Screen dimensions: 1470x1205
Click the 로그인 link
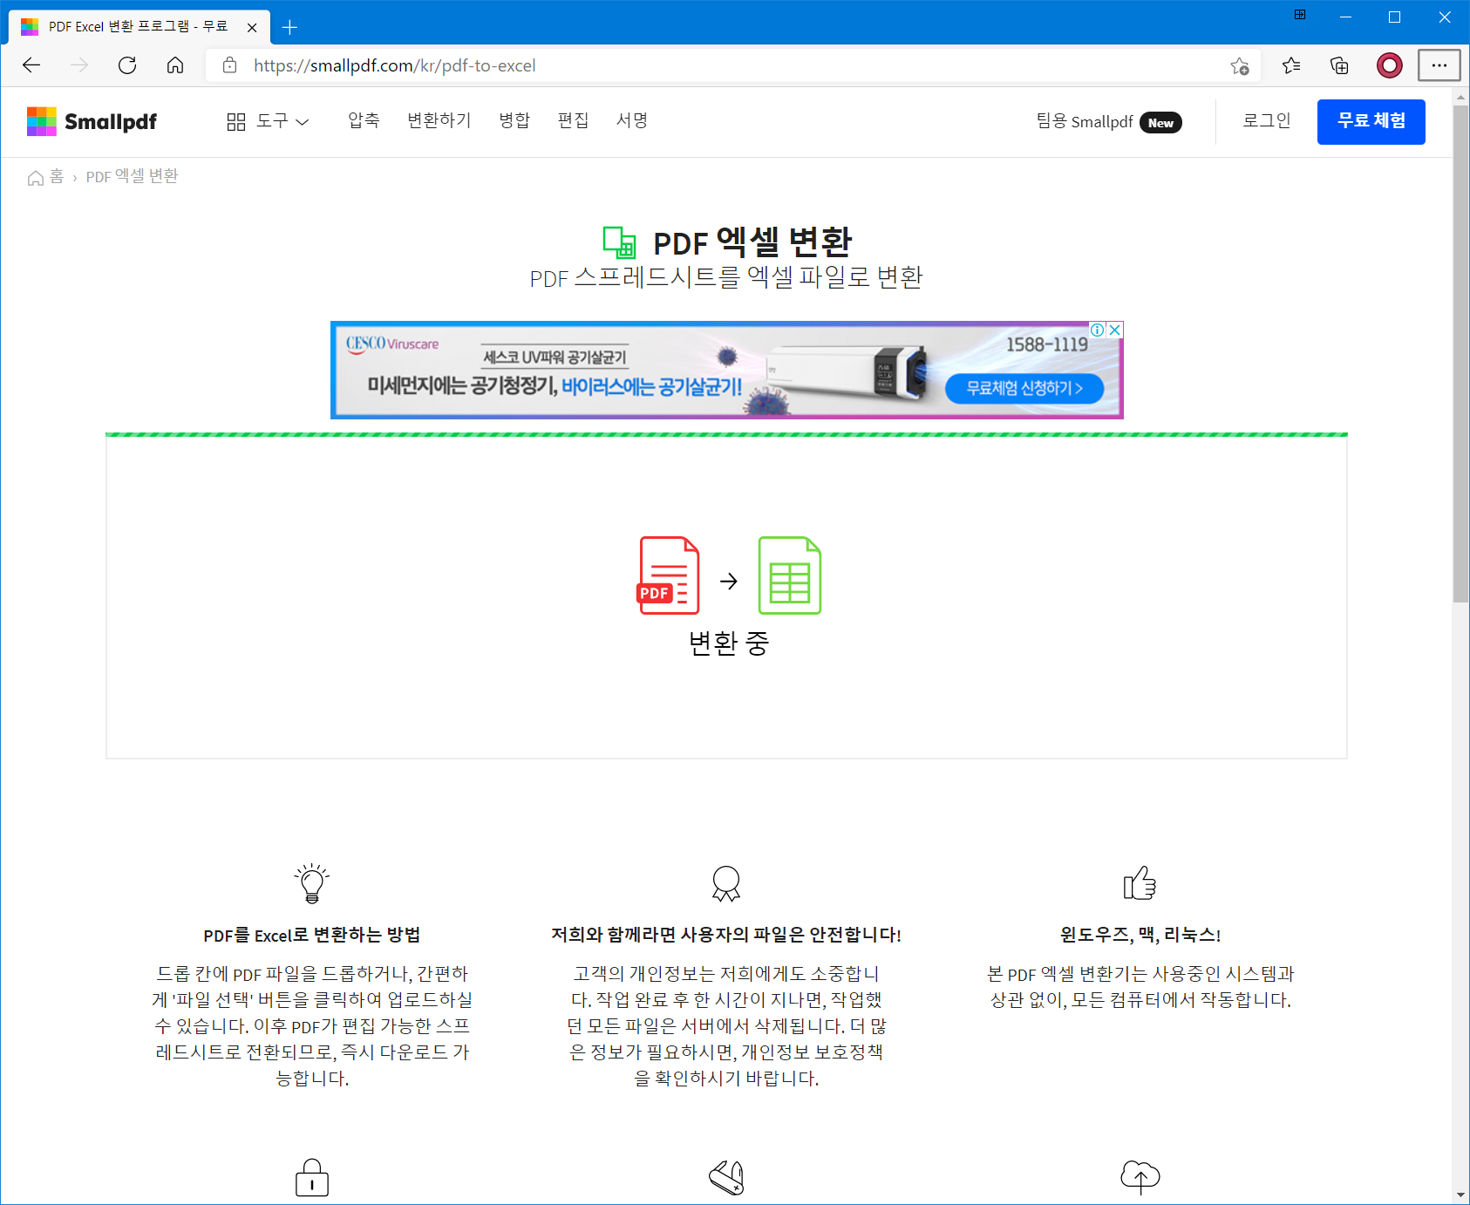click(x=1267, y=120)
